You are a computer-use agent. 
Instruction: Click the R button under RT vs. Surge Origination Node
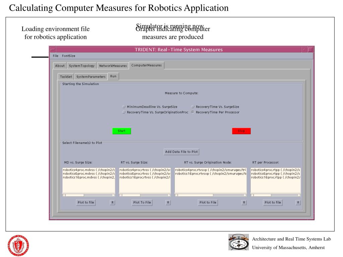pyautogui.click(x=244, y=202)
